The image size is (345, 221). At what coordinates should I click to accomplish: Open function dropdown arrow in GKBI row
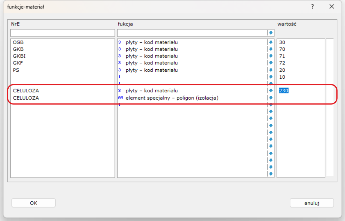[x=271, y=56]
